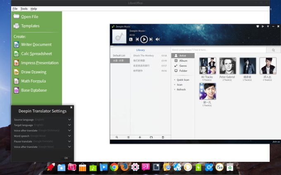The height and width of the screenshot is (175, 281).
Task: Select Folder view in Deepin Music
Action: 183,71
